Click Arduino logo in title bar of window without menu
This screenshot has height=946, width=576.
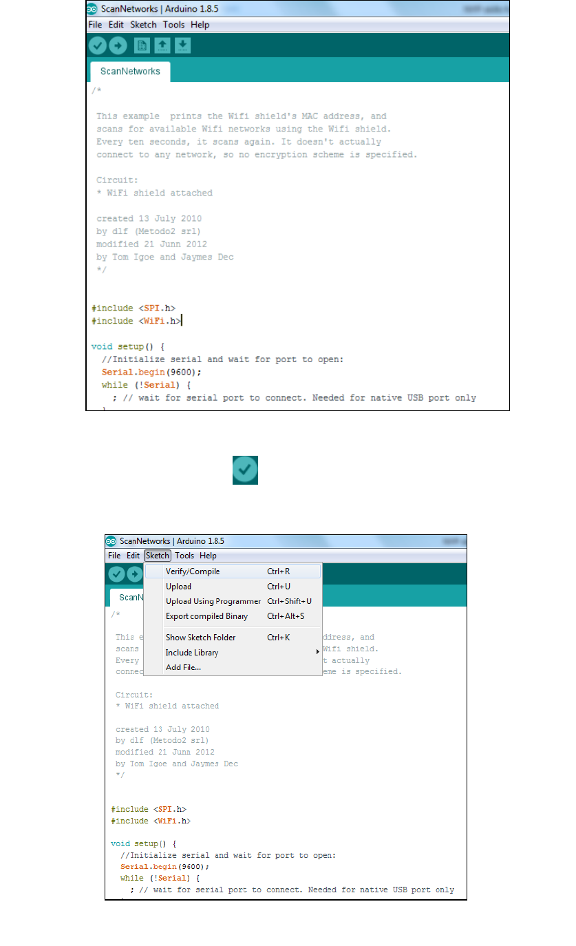92,10
